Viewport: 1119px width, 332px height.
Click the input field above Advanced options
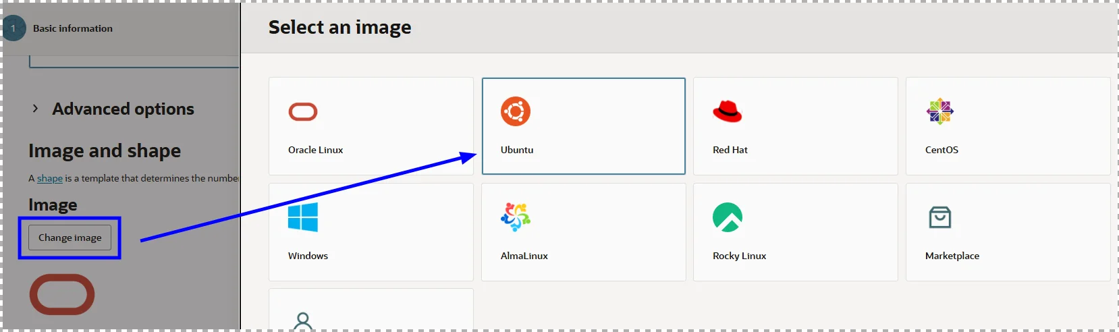click(x=134, y=62)
